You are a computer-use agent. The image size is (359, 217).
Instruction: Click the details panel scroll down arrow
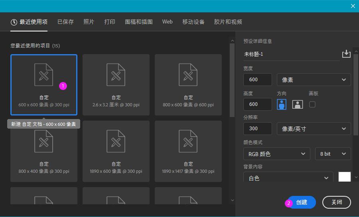click(356, 177)
